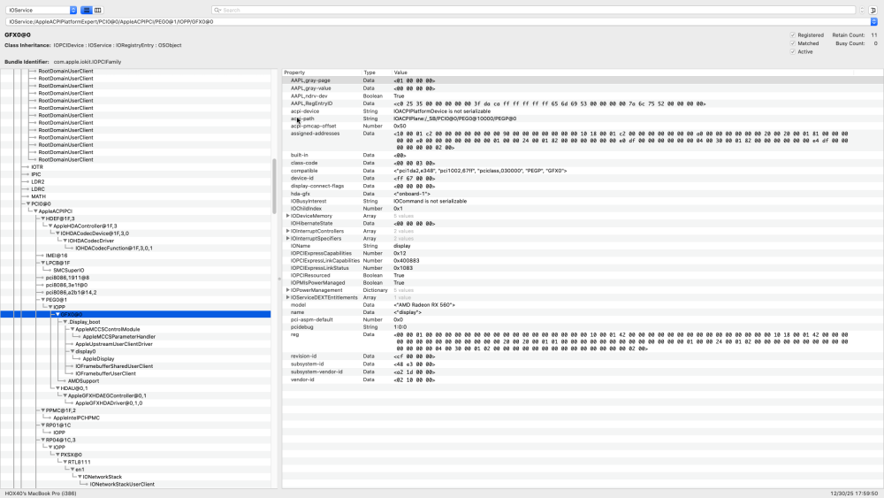Select the AppleGFXHDAEGController@0,1 tree item

coord(107,396)
